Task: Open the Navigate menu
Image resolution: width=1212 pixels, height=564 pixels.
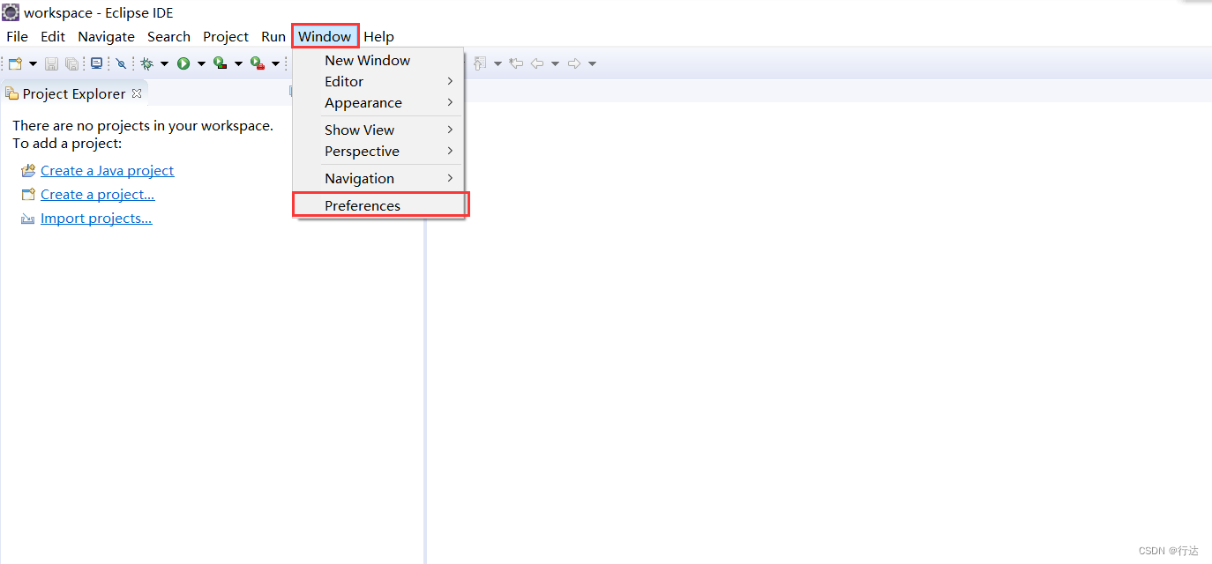Action: pyautogui.click(x=106, y=36)
